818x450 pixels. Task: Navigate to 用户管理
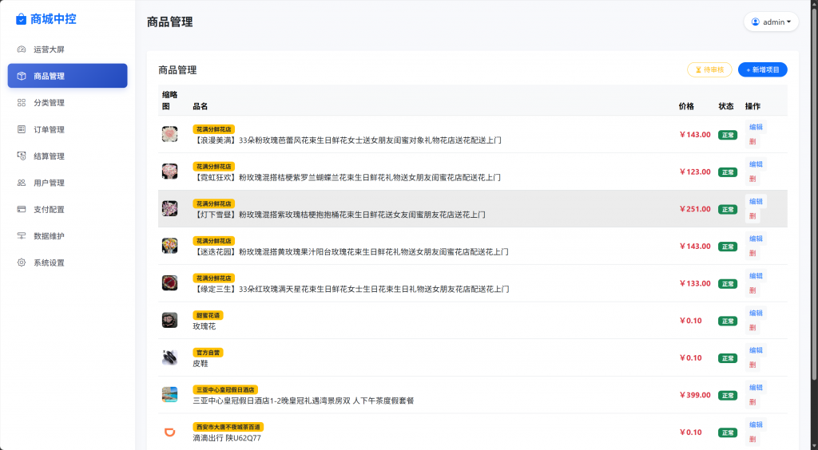67,183
